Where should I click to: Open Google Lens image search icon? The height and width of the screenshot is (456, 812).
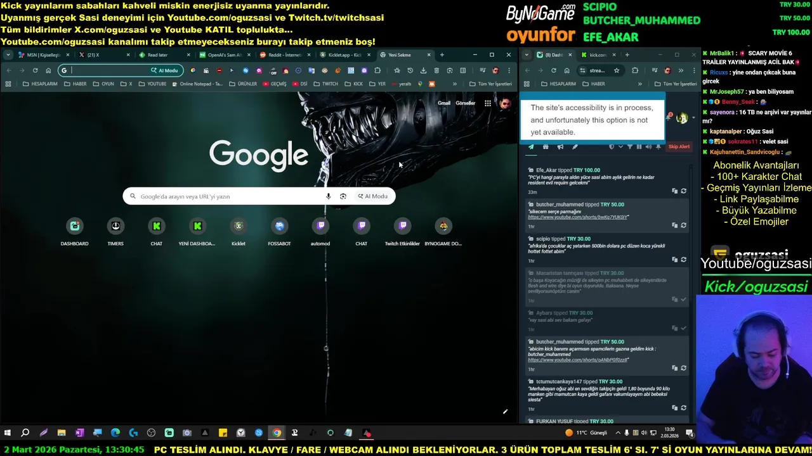coord(343,196)
